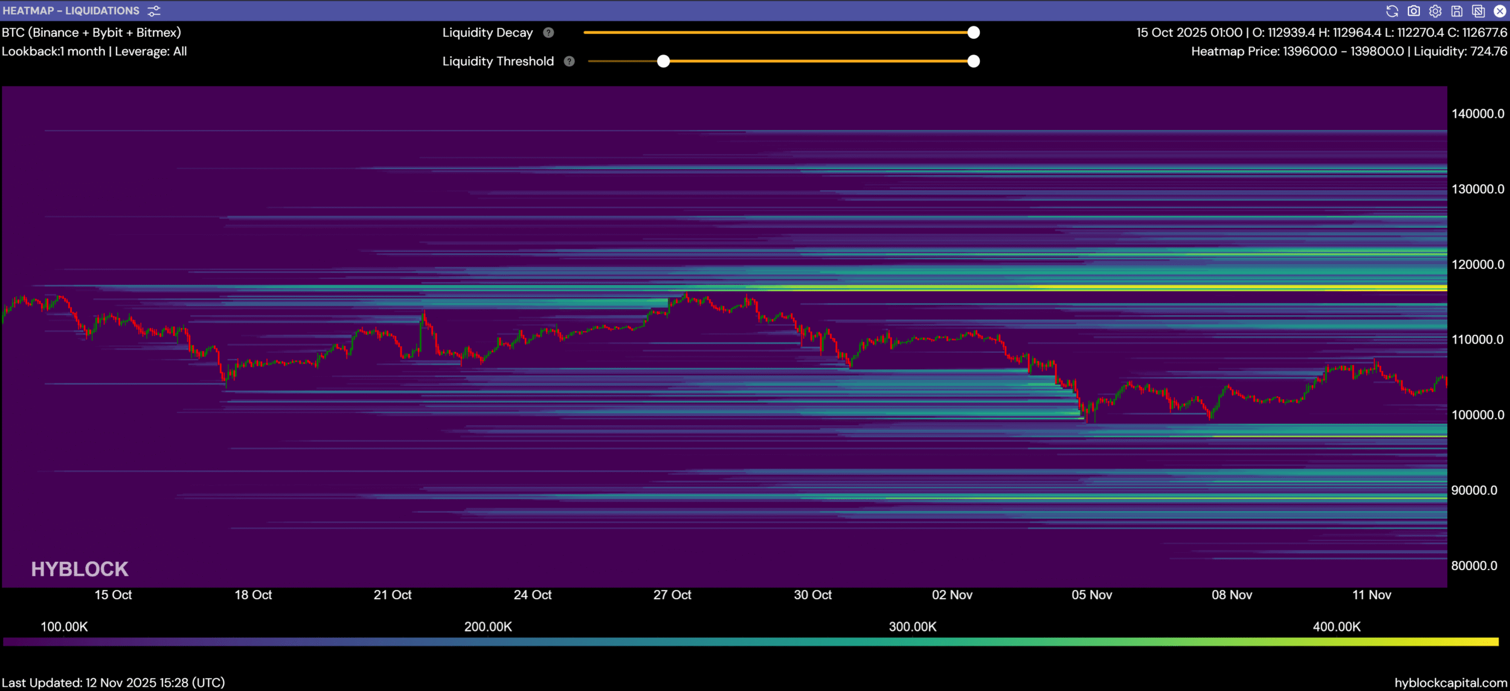Click the hyblockcapital.com link
1510x691 pixels.
pos(1451,683)
